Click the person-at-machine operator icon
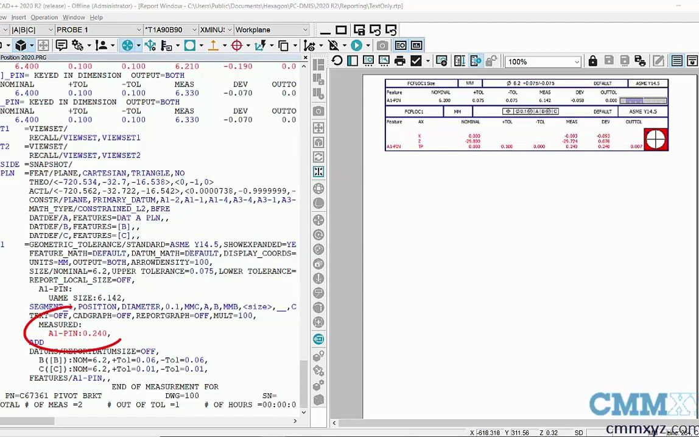This screenshot has width=699, height=437. (101, 46)
